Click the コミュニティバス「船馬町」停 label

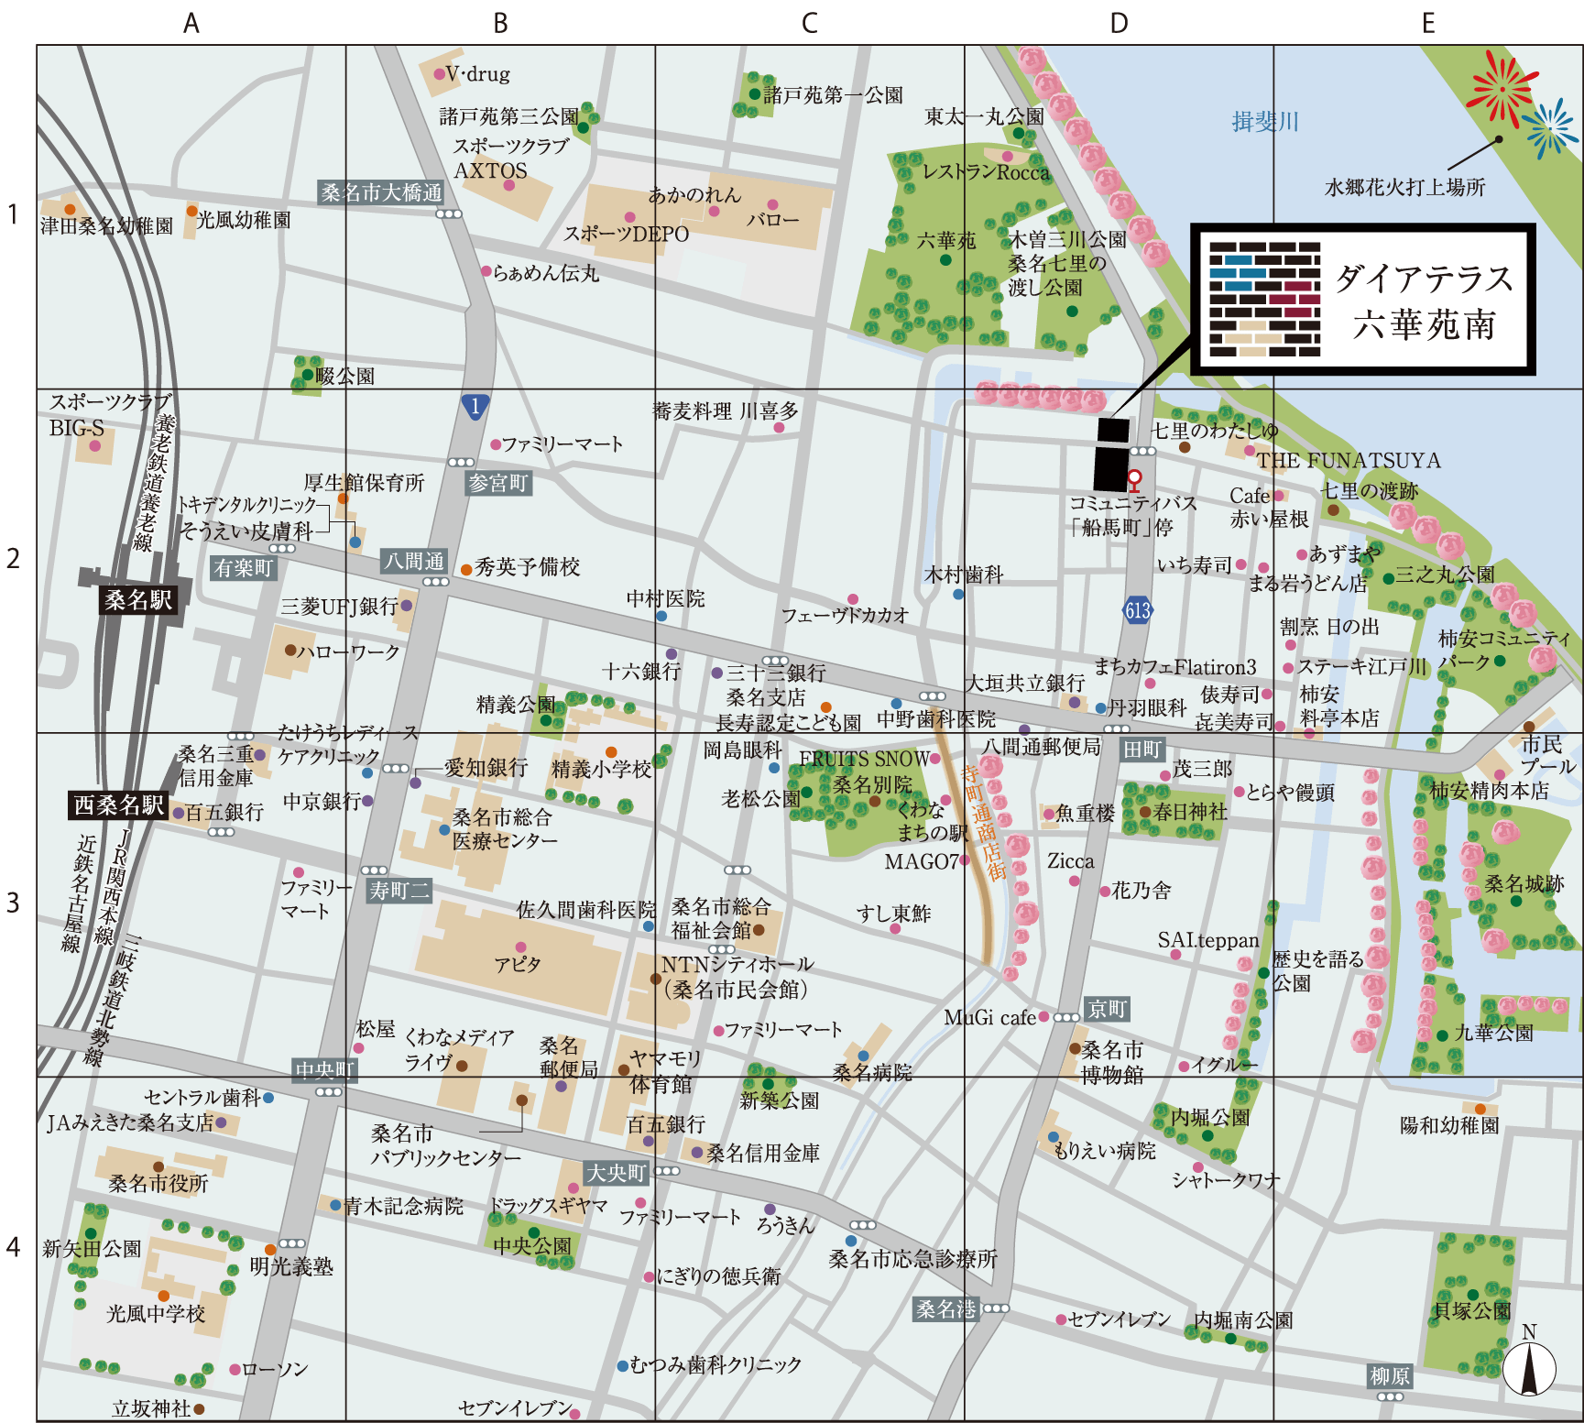point(1133,515)
